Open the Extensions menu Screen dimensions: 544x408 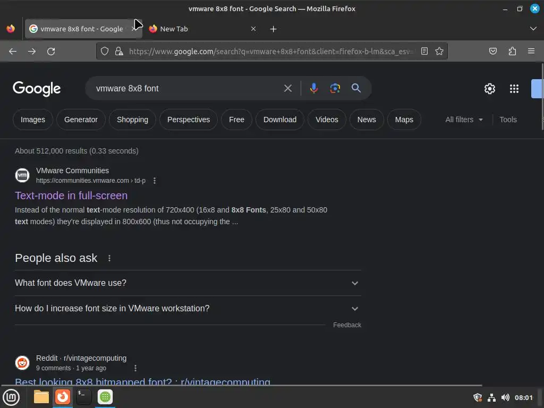pyautogui.click(x=512, y=52)
